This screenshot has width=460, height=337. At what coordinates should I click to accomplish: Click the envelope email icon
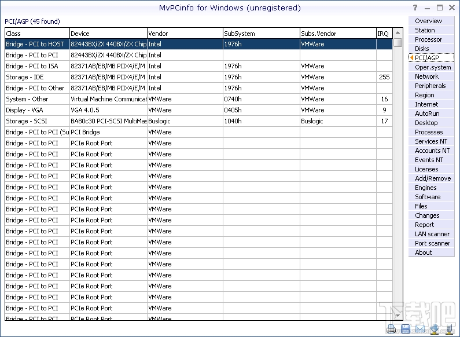tap(420, 329)
